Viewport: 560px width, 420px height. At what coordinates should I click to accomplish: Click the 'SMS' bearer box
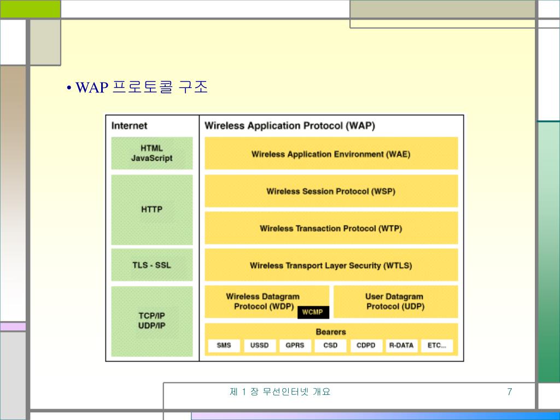coord(224,346)
